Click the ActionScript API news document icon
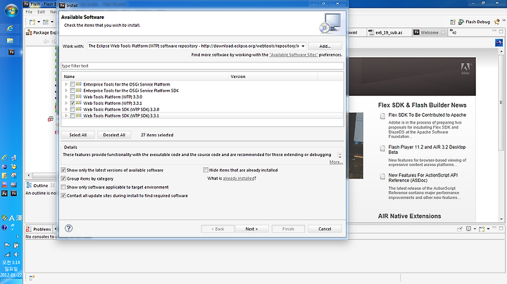The image size is (507, 284). point(382,176)
